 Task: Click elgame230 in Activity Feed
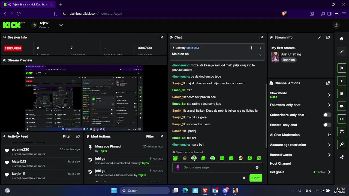20,149
